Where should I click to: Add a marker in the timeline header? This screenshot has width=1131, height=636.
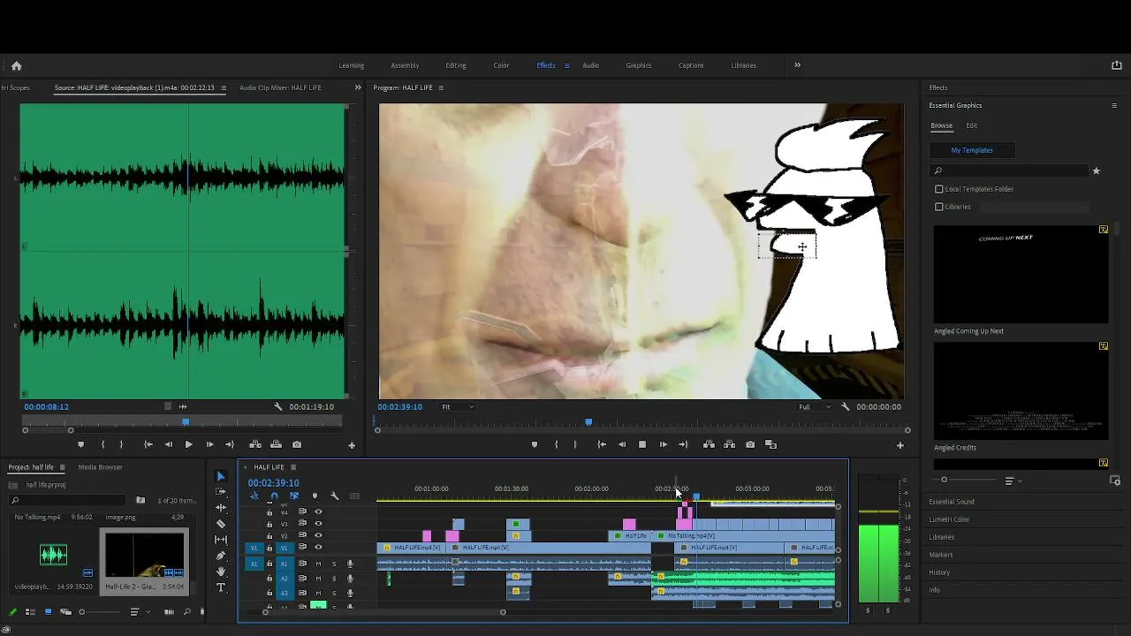(315, 496)
